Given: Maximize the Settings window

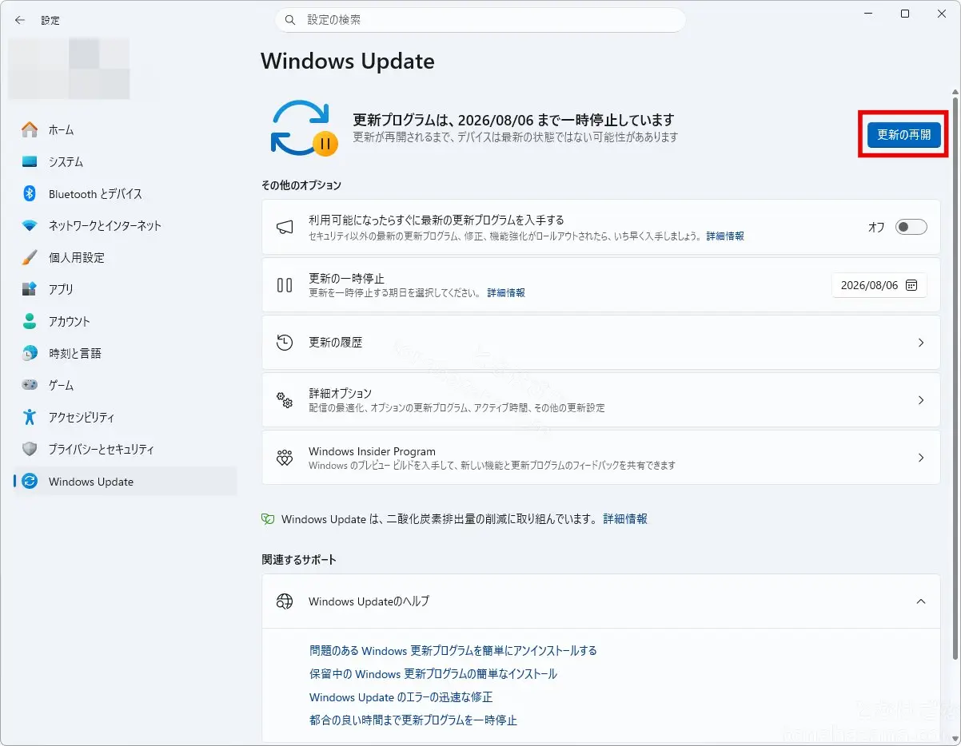Looking at the screenshot, I should (905, 14).
